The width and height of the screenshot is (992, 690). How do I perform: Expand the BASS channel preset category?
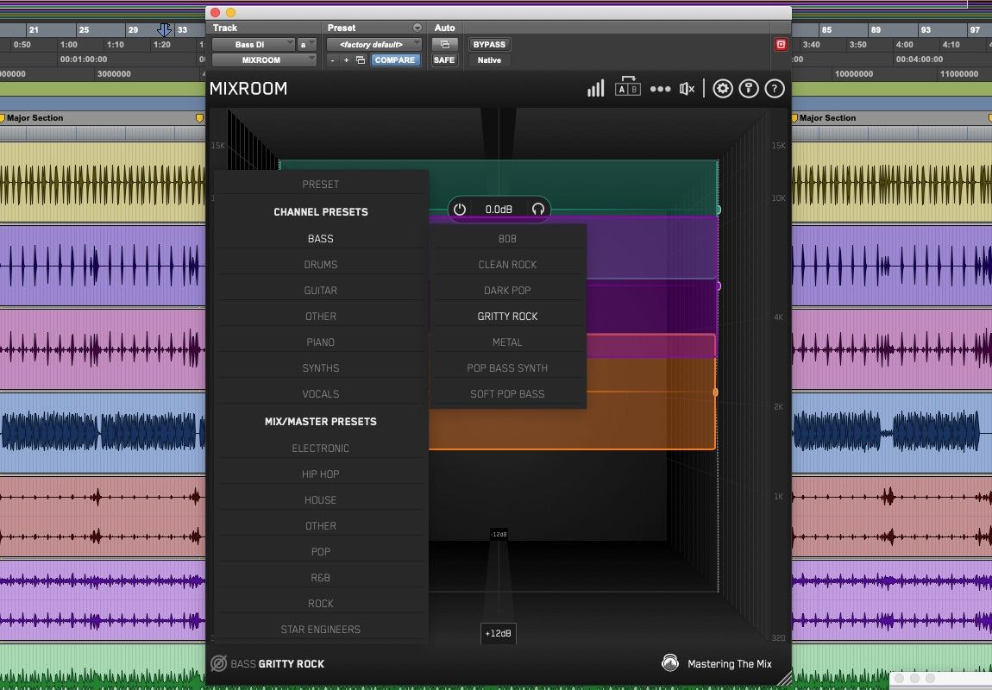[x=321, y=238]
